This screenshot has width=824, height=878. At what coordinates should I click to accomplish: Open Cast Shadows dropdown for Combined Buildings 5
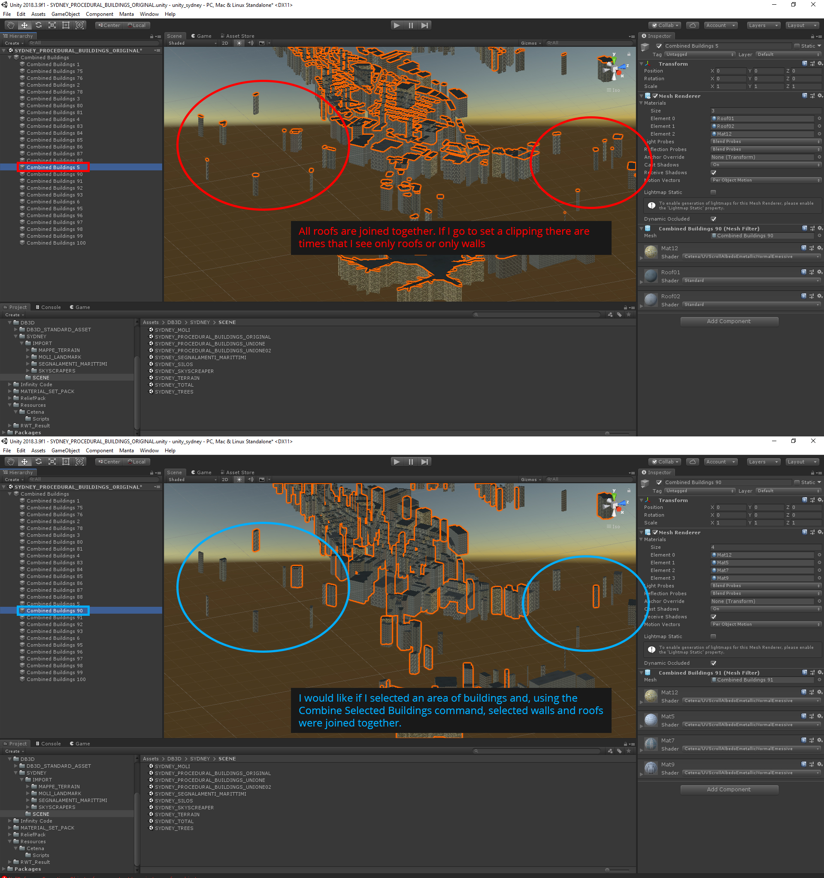tap(766, 165)
